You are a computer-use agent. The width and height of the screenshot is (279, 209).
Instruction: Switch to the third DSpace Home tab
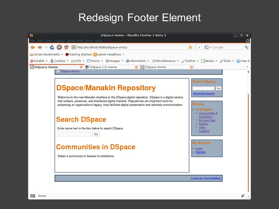167,67
